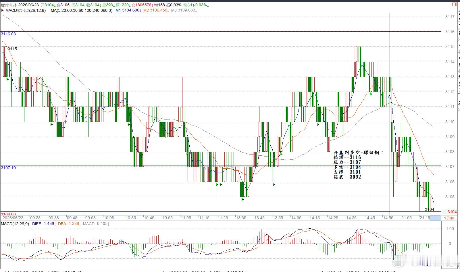The image size is (460, 272).
Task: Click the M3 3109.633 moving average value
Action: pyautogui.click(x=184, y=10)
